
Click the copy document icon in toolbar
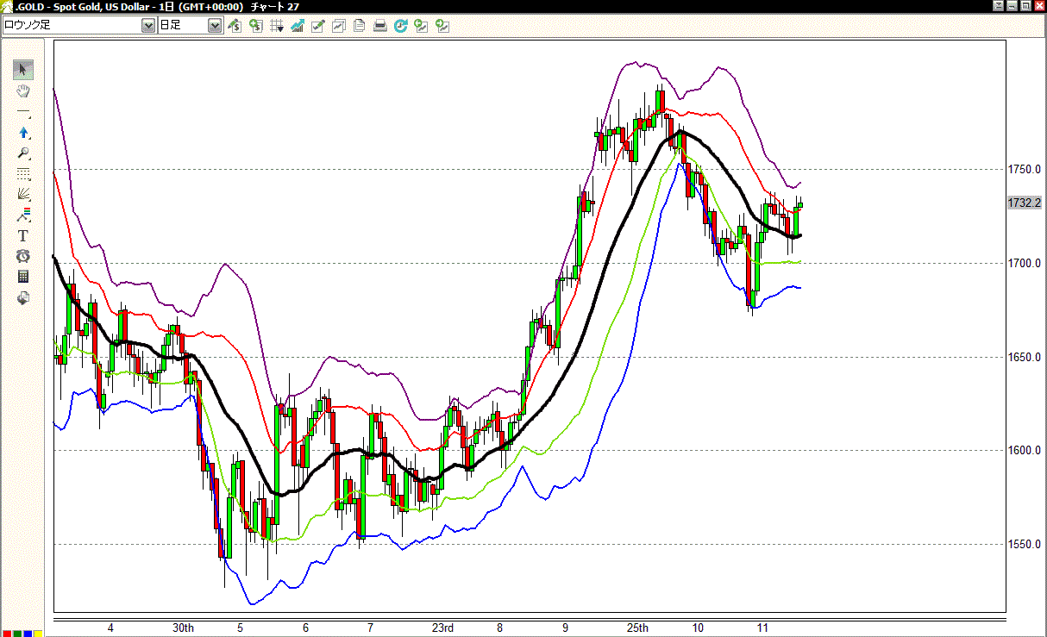tap(360, 26)
